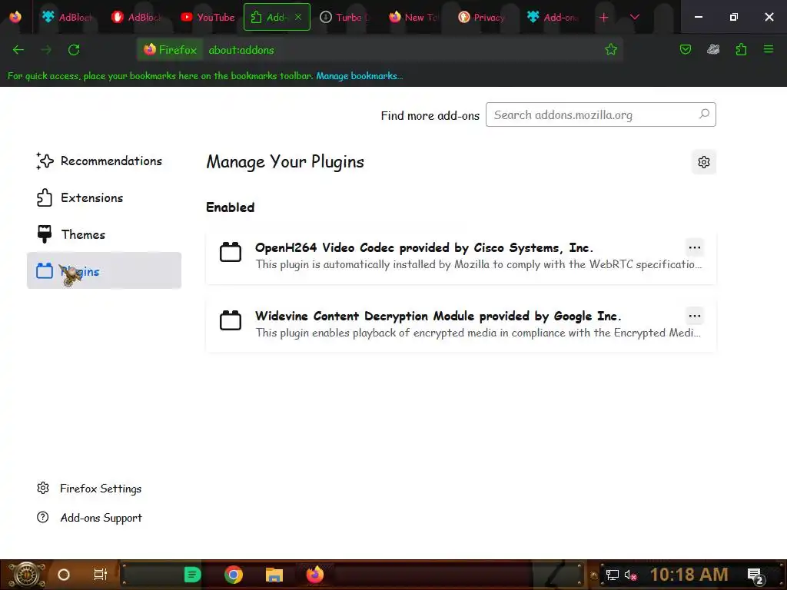The height and width of the screenshot is (590, 787).
Task: Click the Firefox View icon in tab bar
Action: point(15,17)
